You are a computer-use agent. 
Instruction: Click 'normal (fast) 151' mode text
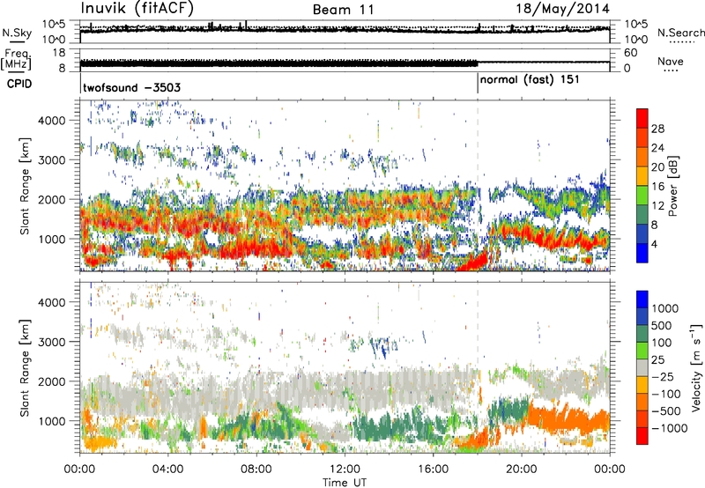(x=530, y=80)
